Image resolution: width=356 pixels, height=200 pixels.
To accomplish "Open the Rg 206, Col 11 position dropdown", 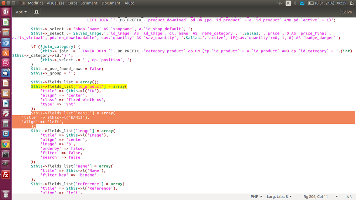I will [x=321, y=196].
